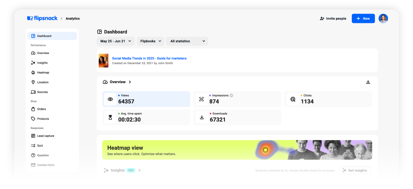Click the Impressions scan icon
Viewport: 413px width, 189px height.
click(202, 99)
